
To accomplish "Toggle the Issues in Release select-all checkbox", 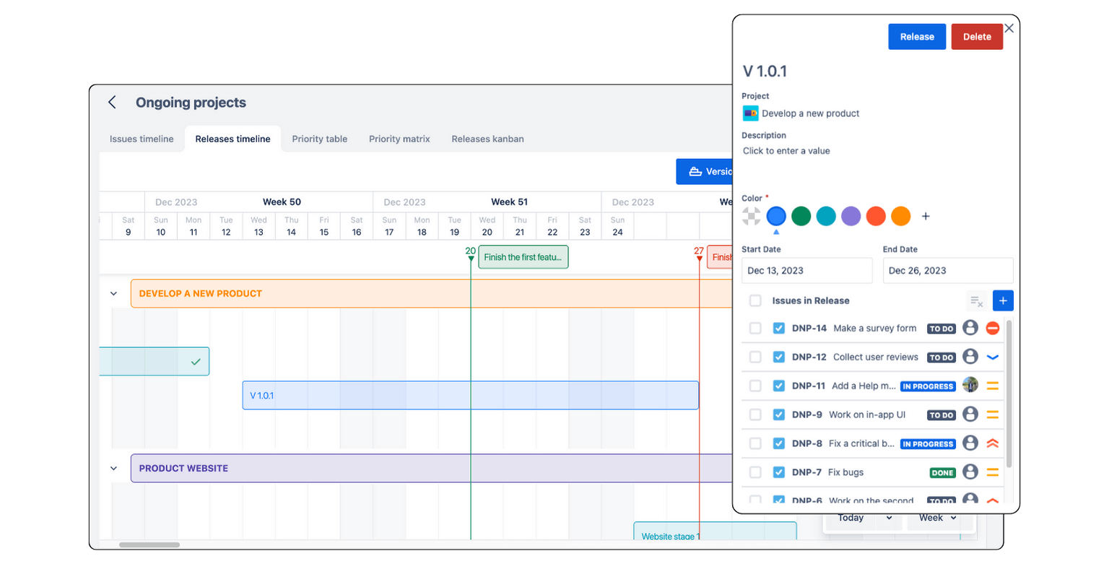I will click(x=755, y=300).
